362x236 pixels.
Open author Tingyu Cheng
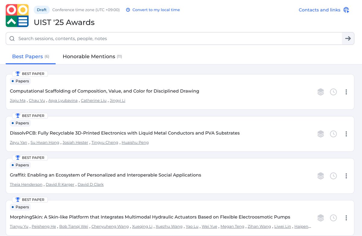(x=105, y=142)
